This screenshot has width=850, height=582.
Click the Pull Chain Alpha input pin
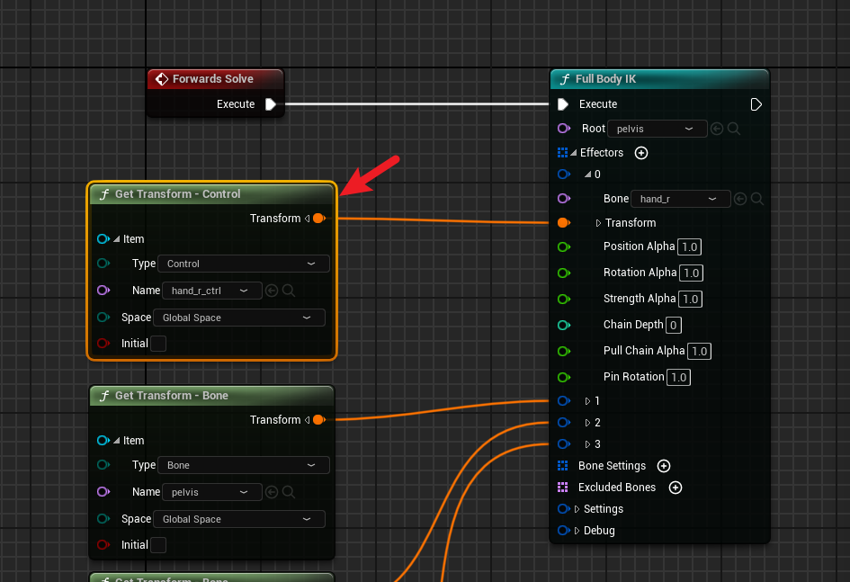coord(564,351)
